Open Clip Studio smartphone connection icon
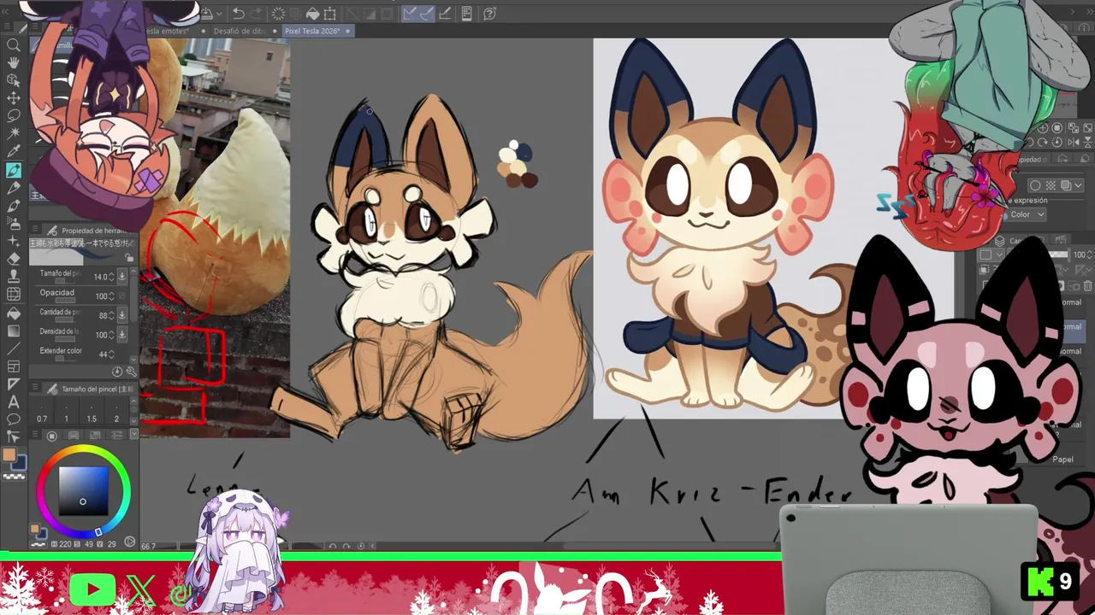 (466, 14)
